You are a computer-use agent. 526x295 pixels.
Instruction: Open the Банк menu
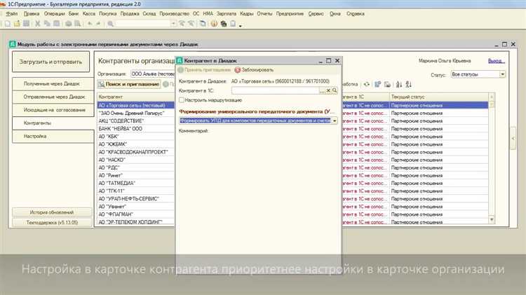tap(74, 14)
